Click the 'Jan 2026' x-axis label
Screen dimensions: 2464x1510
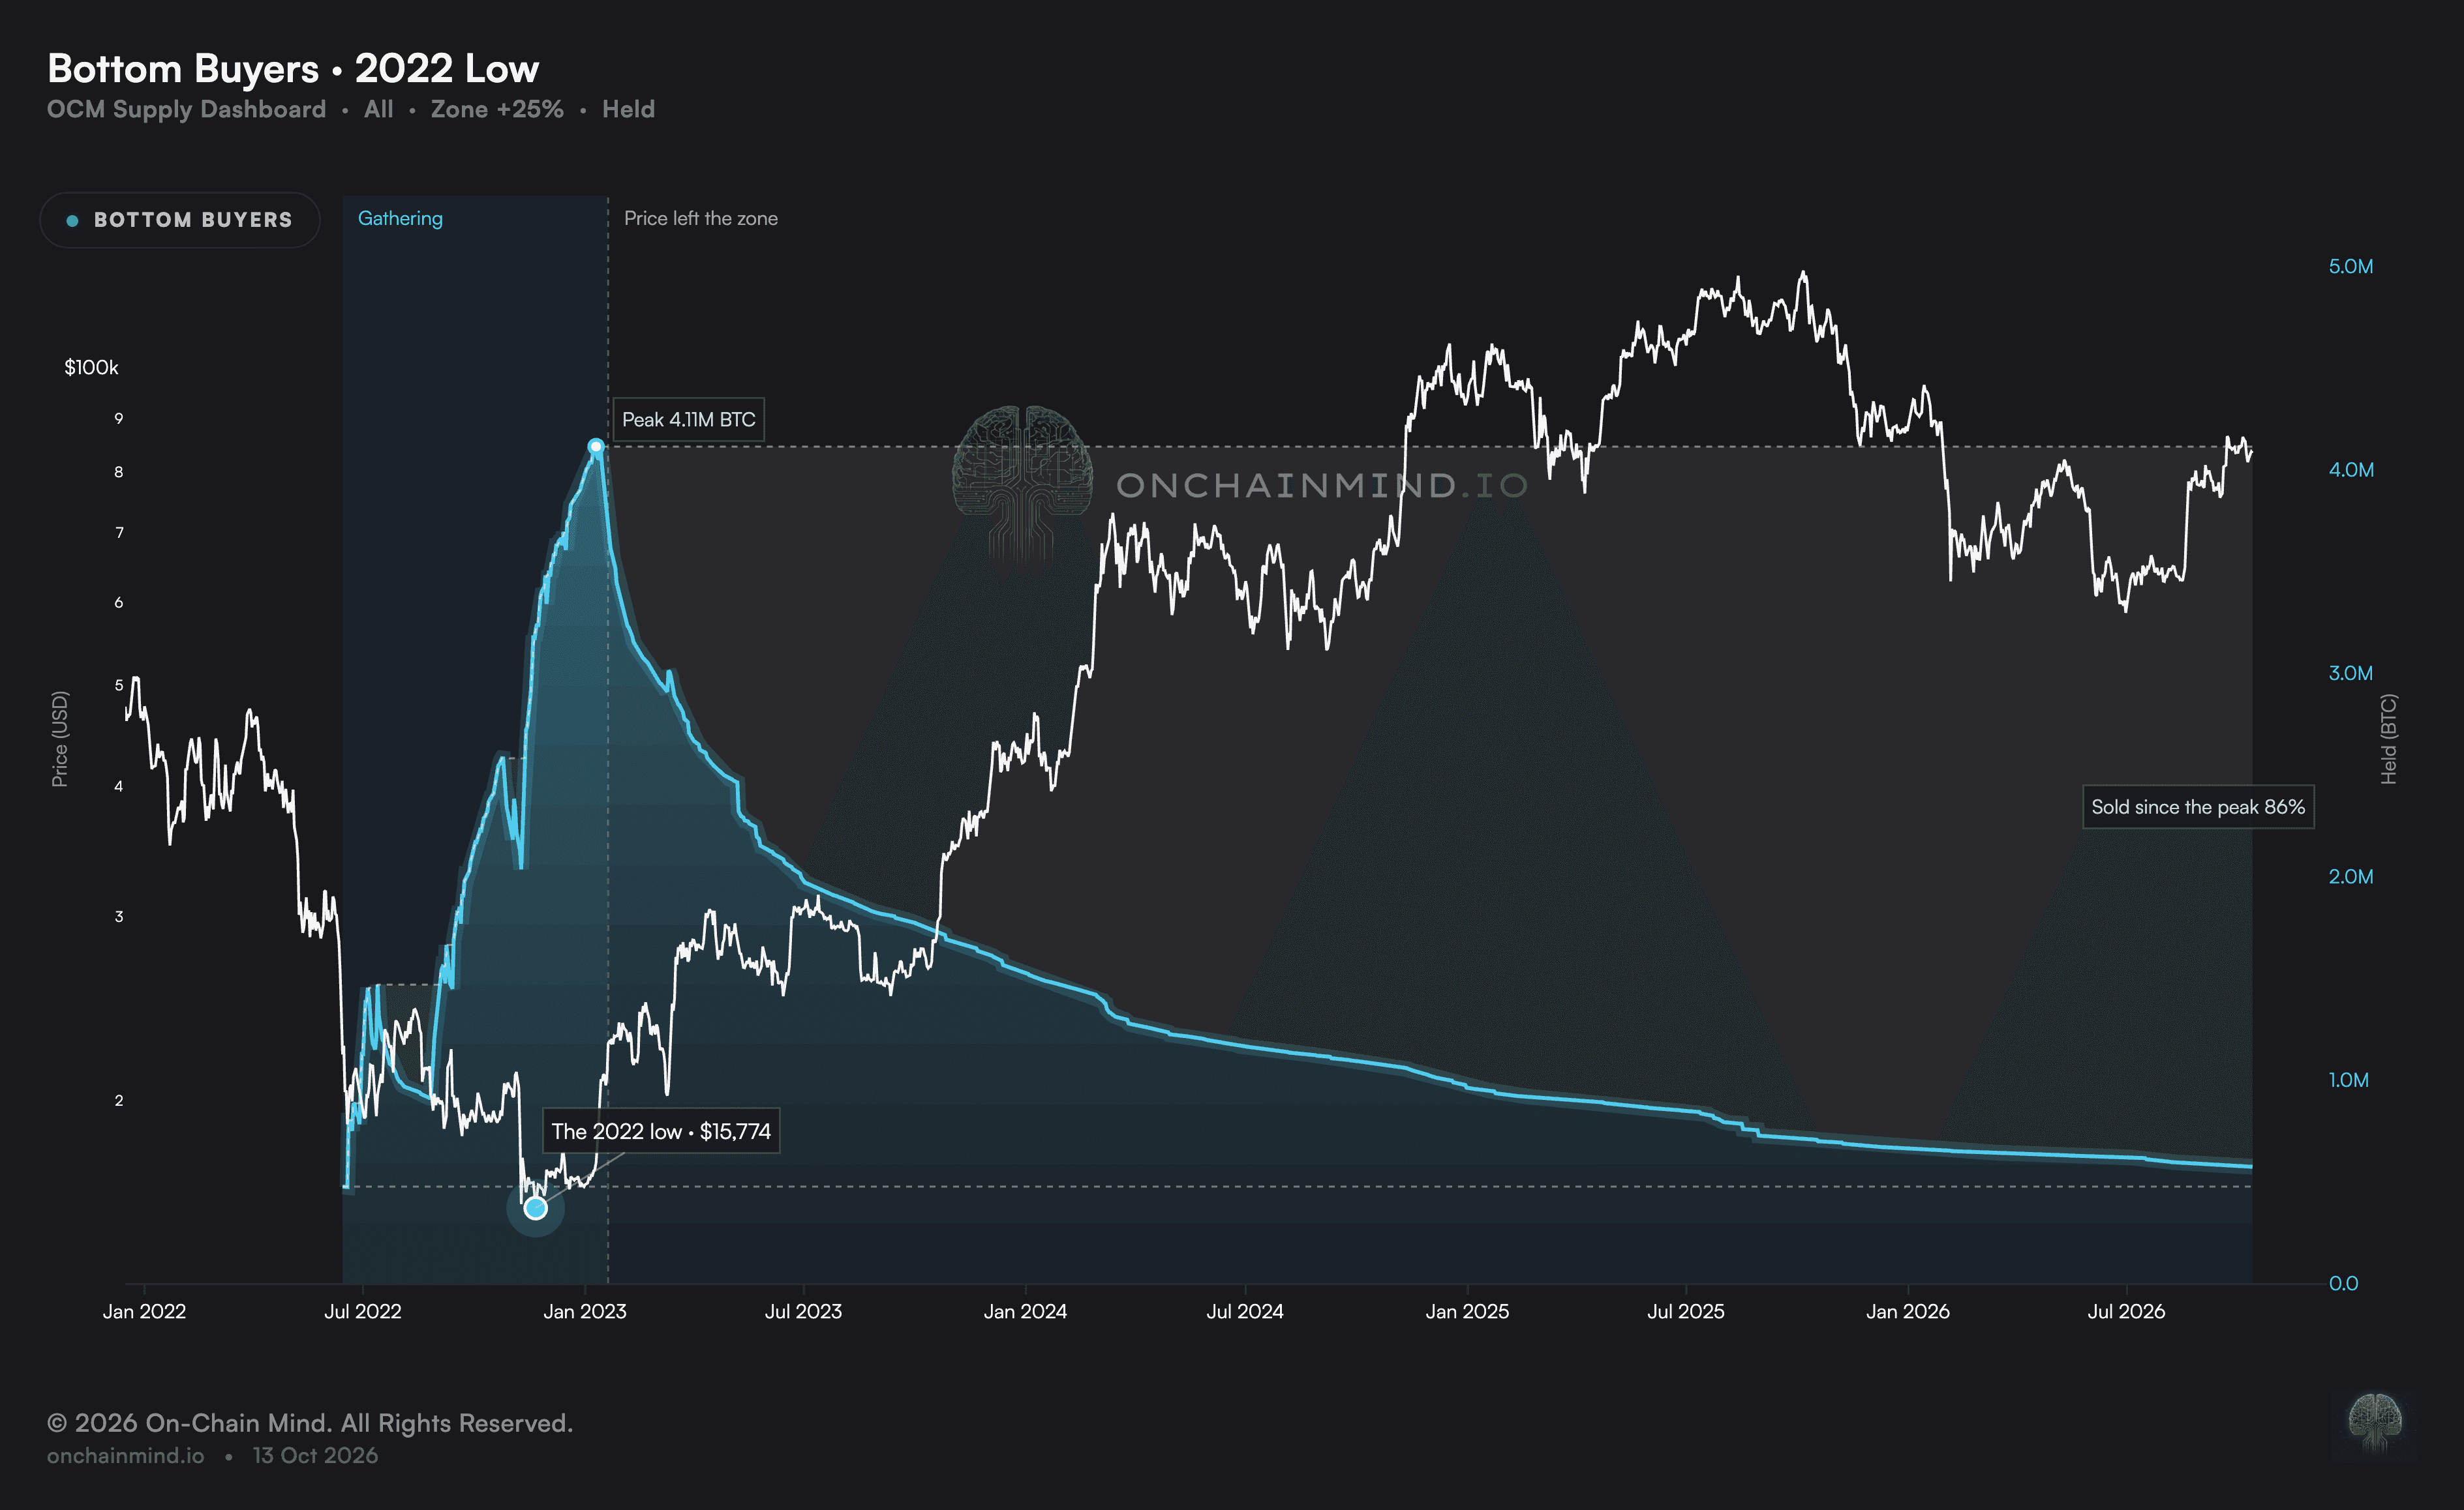point(1908,1311)
